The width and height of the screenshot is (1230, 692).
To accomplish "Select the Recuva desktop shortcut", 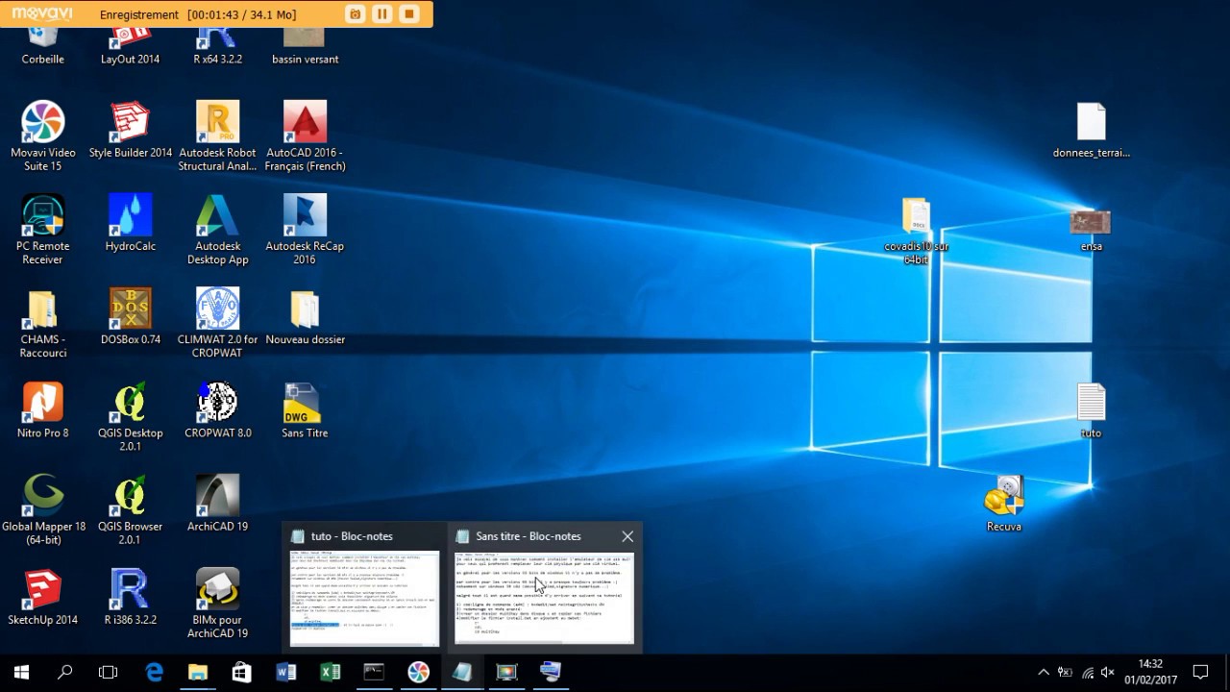I will click(1004, 504).
